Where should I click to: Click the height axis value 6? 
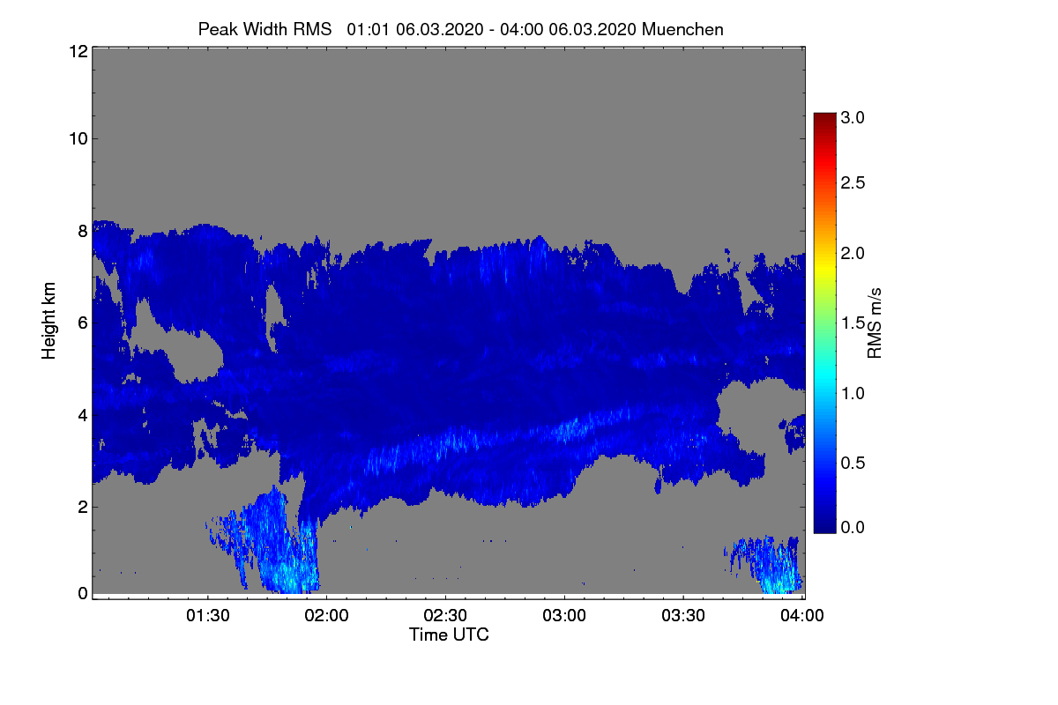click(x=83, y=323)
